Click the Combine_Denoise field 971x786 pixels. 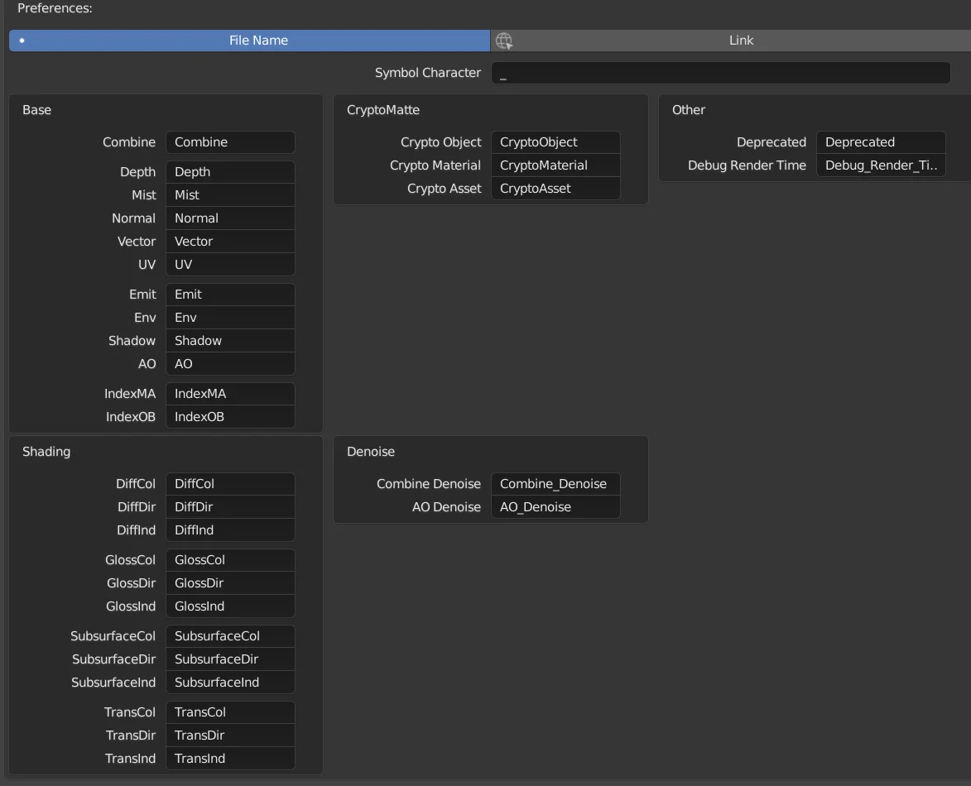coord(555,483)
